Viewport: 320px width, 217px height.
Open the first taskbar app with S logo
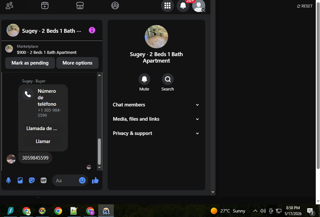tap(10, 211)
